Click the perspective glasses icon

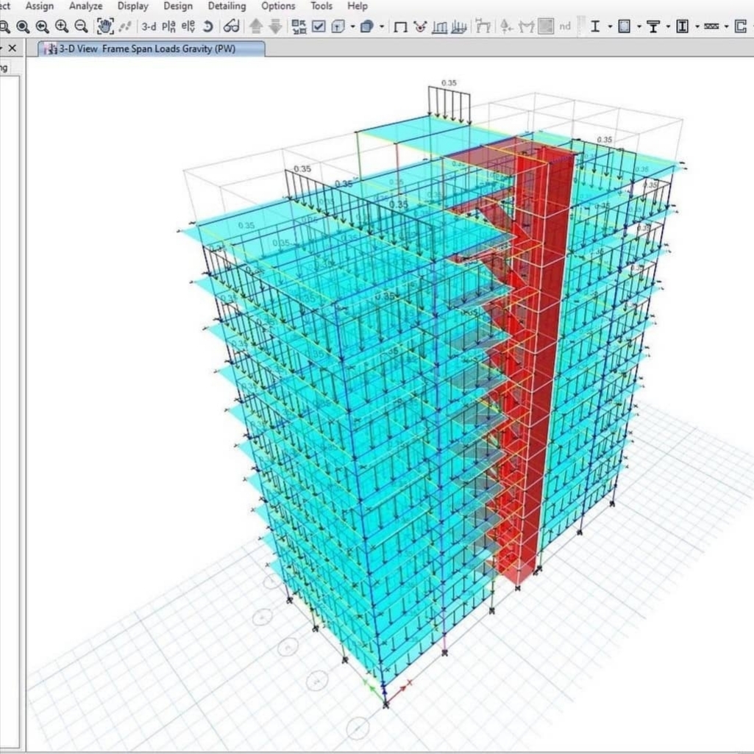coord(231,26)
